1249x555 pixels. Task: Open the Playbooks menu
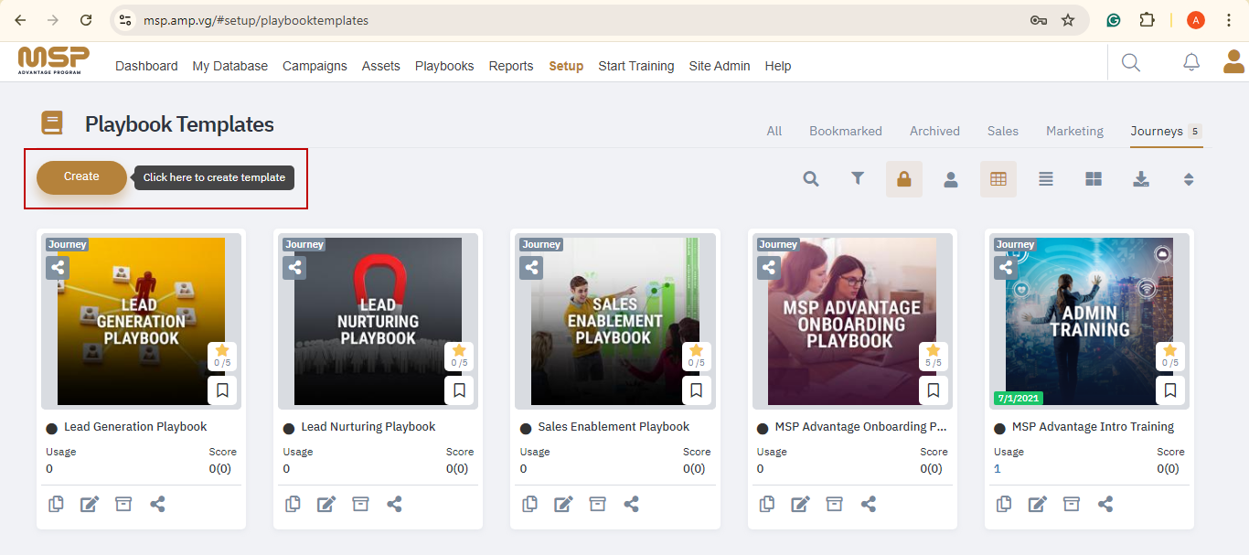(444, 66)
